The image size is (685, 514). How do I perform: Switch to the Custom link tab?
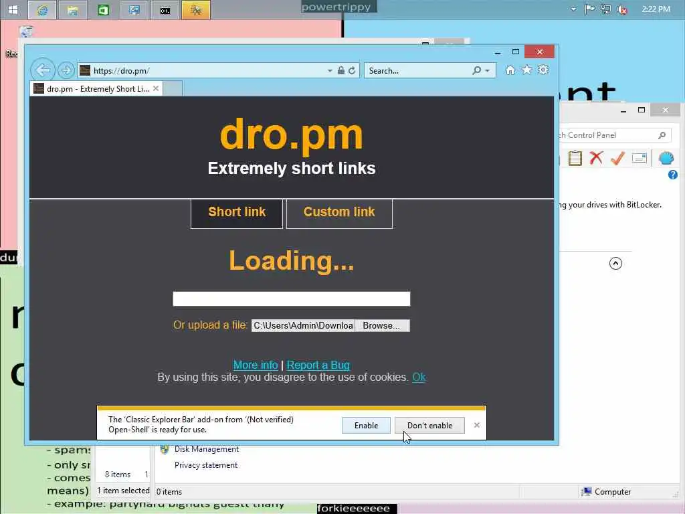pos(339,213)
